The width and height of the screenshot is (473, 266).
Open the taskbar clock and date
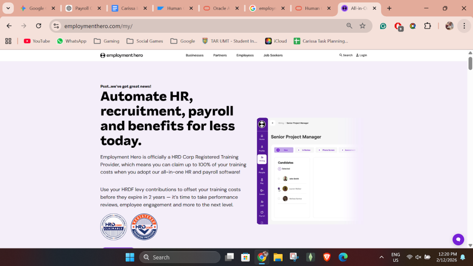[x=447, y=257]
